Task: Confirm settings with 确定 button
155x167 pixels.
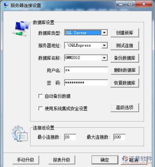Action: pos(105,160)
